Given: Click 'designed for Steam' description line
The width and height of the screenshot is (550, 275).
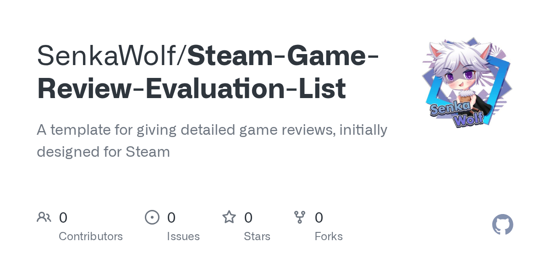Looking at the screenshot, I should [x=103, y=152].
